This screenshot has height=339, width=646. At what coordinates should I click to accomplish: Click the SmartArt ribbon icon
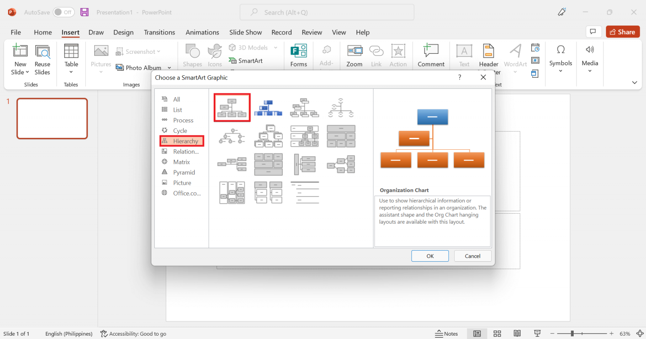246,60
